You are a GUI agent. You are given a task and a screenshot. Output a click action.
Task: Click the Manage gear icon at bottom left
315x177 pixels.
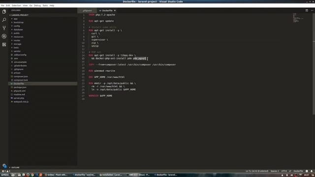pyautogui.click(x=4, y=166)
